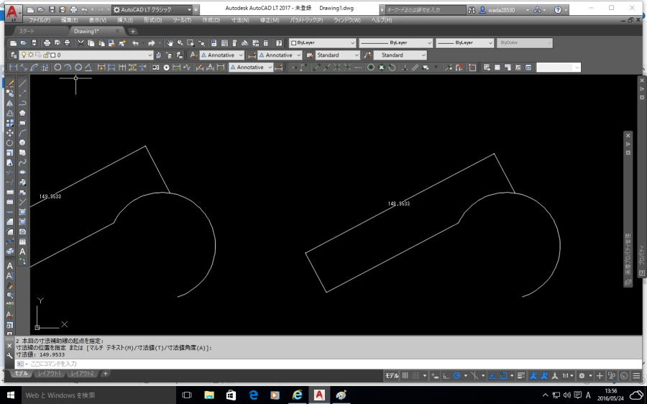The image size is (647, 404).
Task: Open the 1:1 annotation scale dropdown
Action: click(568, 375)
